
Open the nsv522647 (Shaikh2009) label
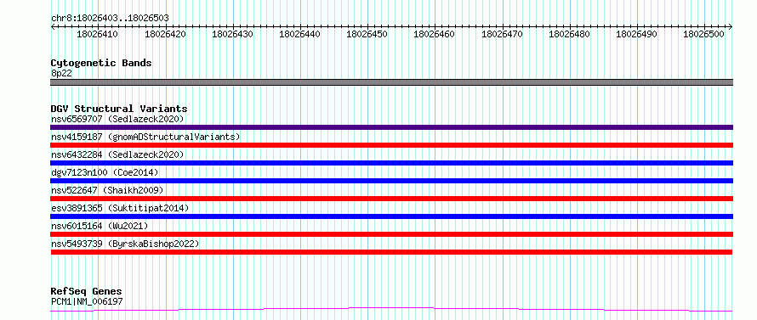point(107,190)
